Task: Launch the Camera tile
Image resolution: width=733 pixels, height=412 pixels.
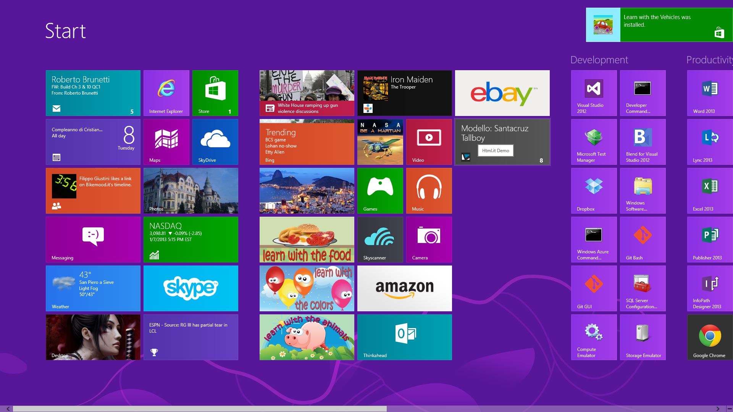Action: click(x=429, y=240)
